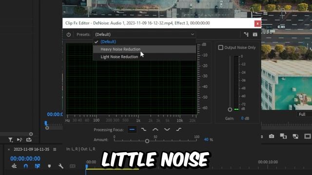Click the In: L, R | Out: L, R text
The image size is (312, 175).
(80, 149)
